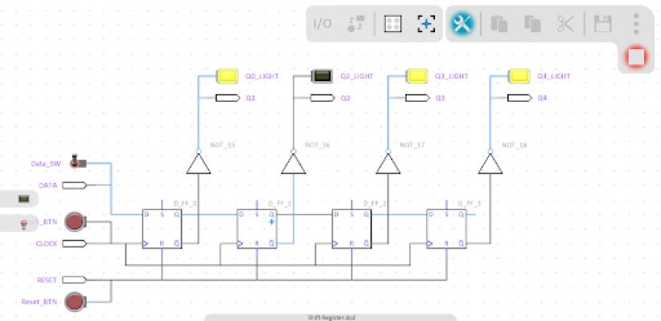Click the copy icon in toolbar
Image resolution: width=661 pixels, height=321 pixels.
(532, 24)
